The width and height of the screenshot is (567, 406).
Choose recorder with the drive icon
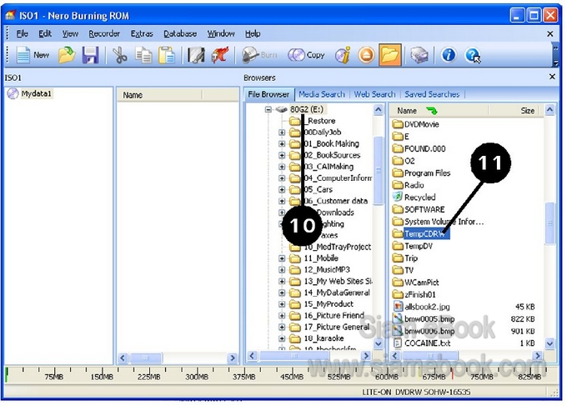(419, 55)
